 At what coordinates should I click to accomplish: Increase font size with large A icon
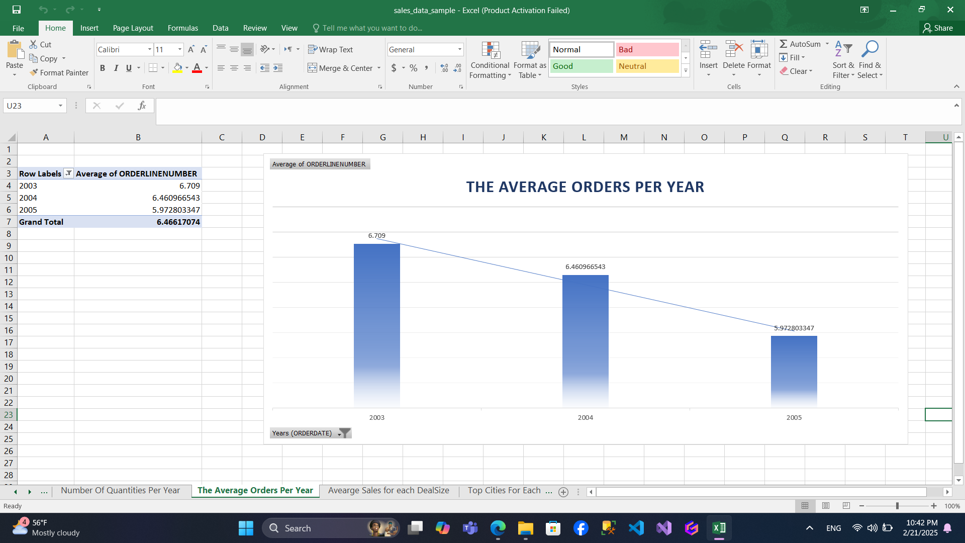(191, 49)
